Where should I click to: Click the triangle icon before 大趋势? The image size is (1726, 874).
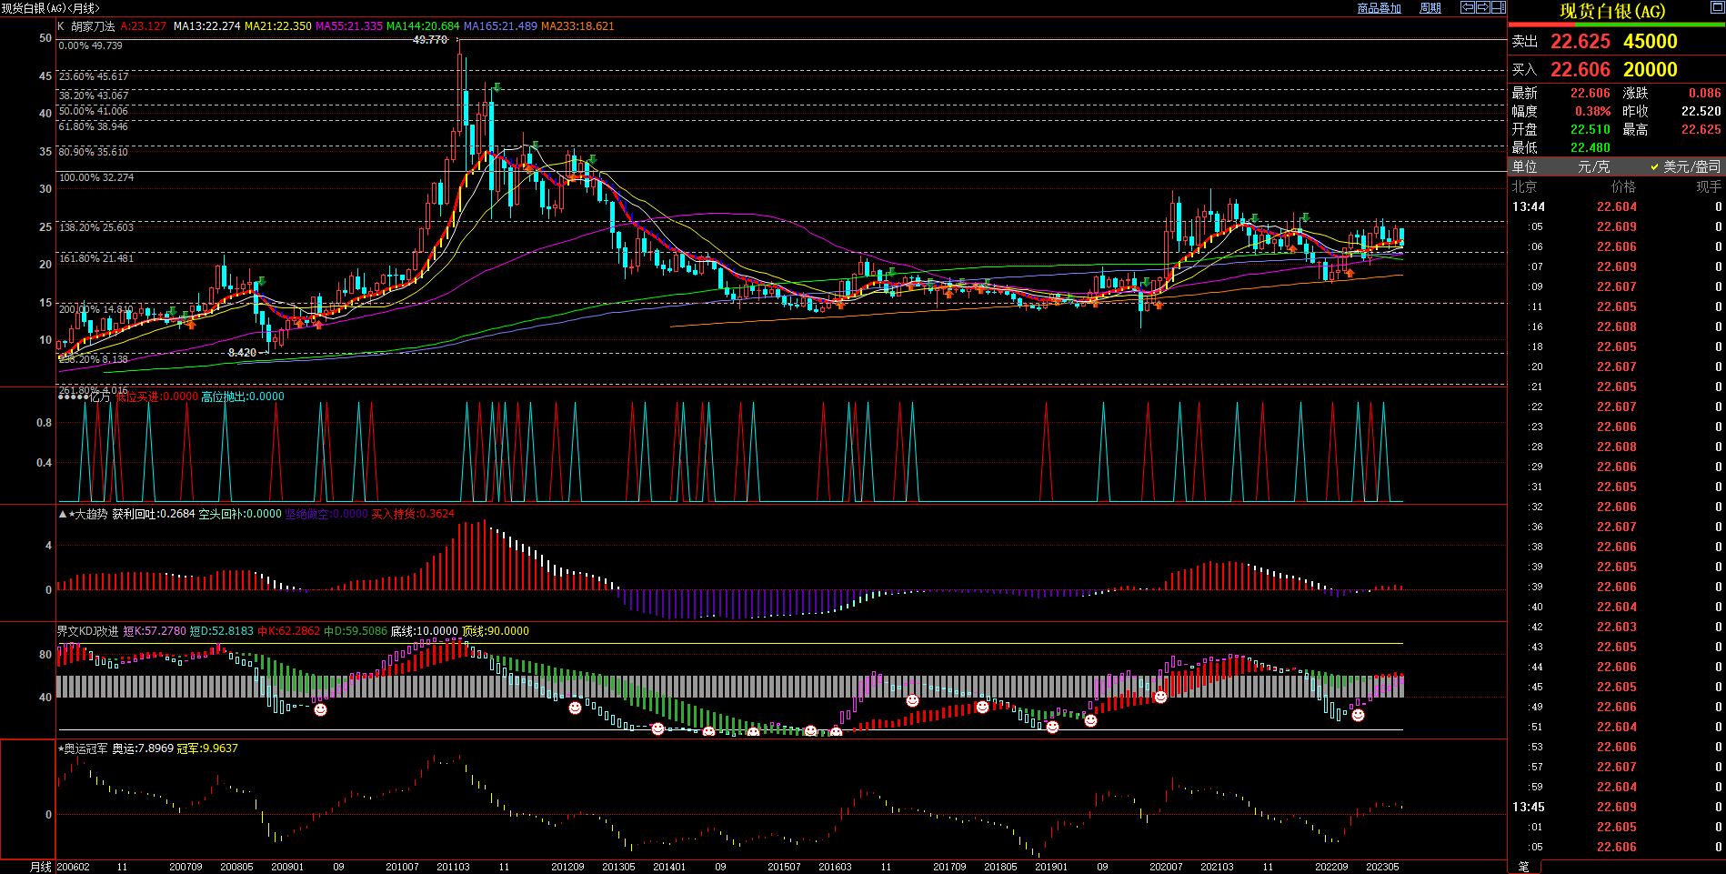[63, 514]
